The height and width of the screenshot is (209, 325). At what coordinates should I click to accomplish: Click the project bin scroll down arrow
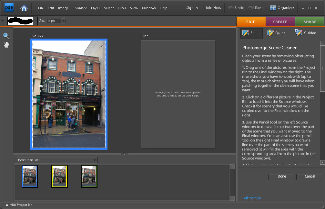click(x=232, y=198)
